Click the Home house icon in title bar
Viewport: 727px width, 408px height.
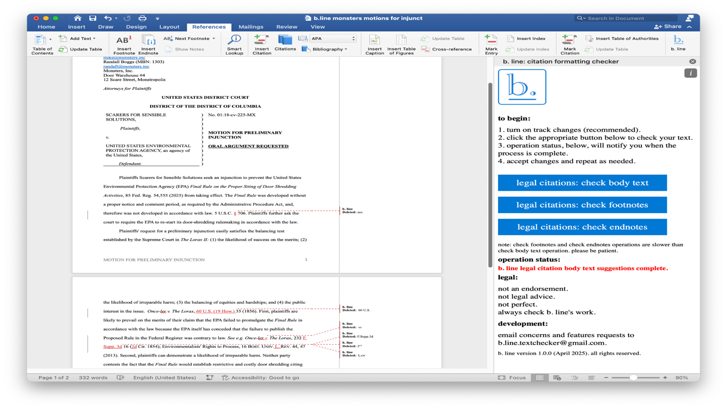click(78, 18)
